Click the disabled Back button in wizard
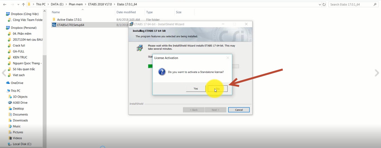Screen dimensions: 381x148 (x=194, y=110)
